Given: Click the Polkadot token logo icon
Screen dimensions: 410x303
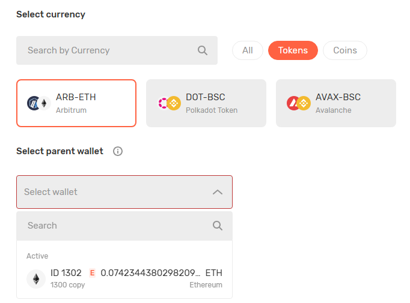Looking at the screenshot, I should 164,103.
